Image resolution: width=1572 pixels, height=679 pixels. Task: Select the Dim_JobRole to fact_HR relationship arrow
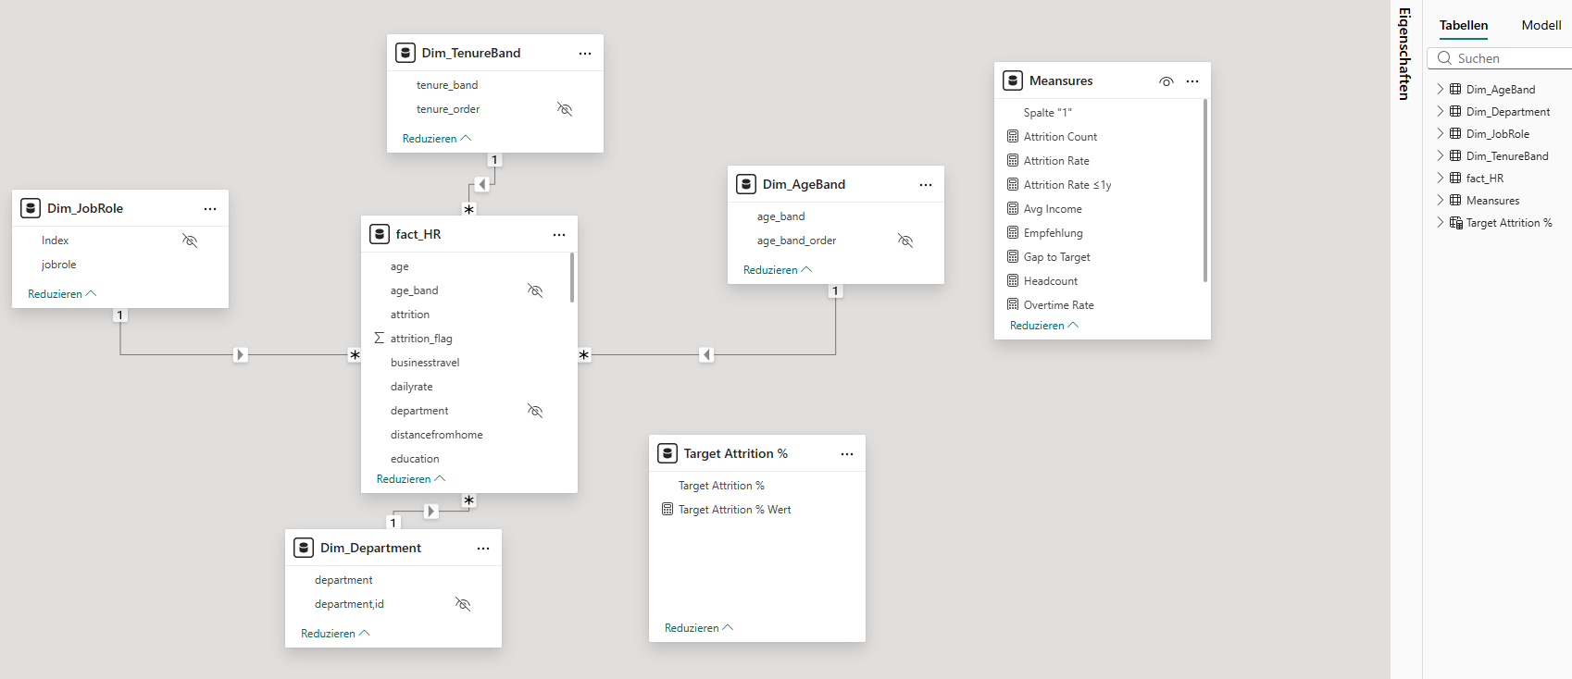tap(241, 354)
